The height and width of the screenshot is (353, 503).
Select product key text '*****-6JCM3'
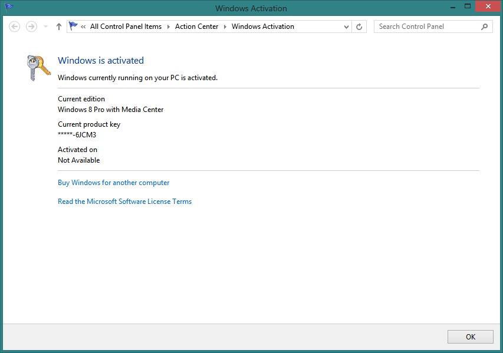[x=77, y=135]
